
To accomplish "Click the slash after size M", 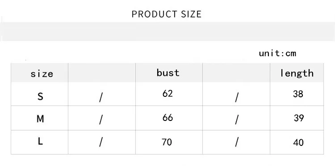I will click(x=101, y=120).
